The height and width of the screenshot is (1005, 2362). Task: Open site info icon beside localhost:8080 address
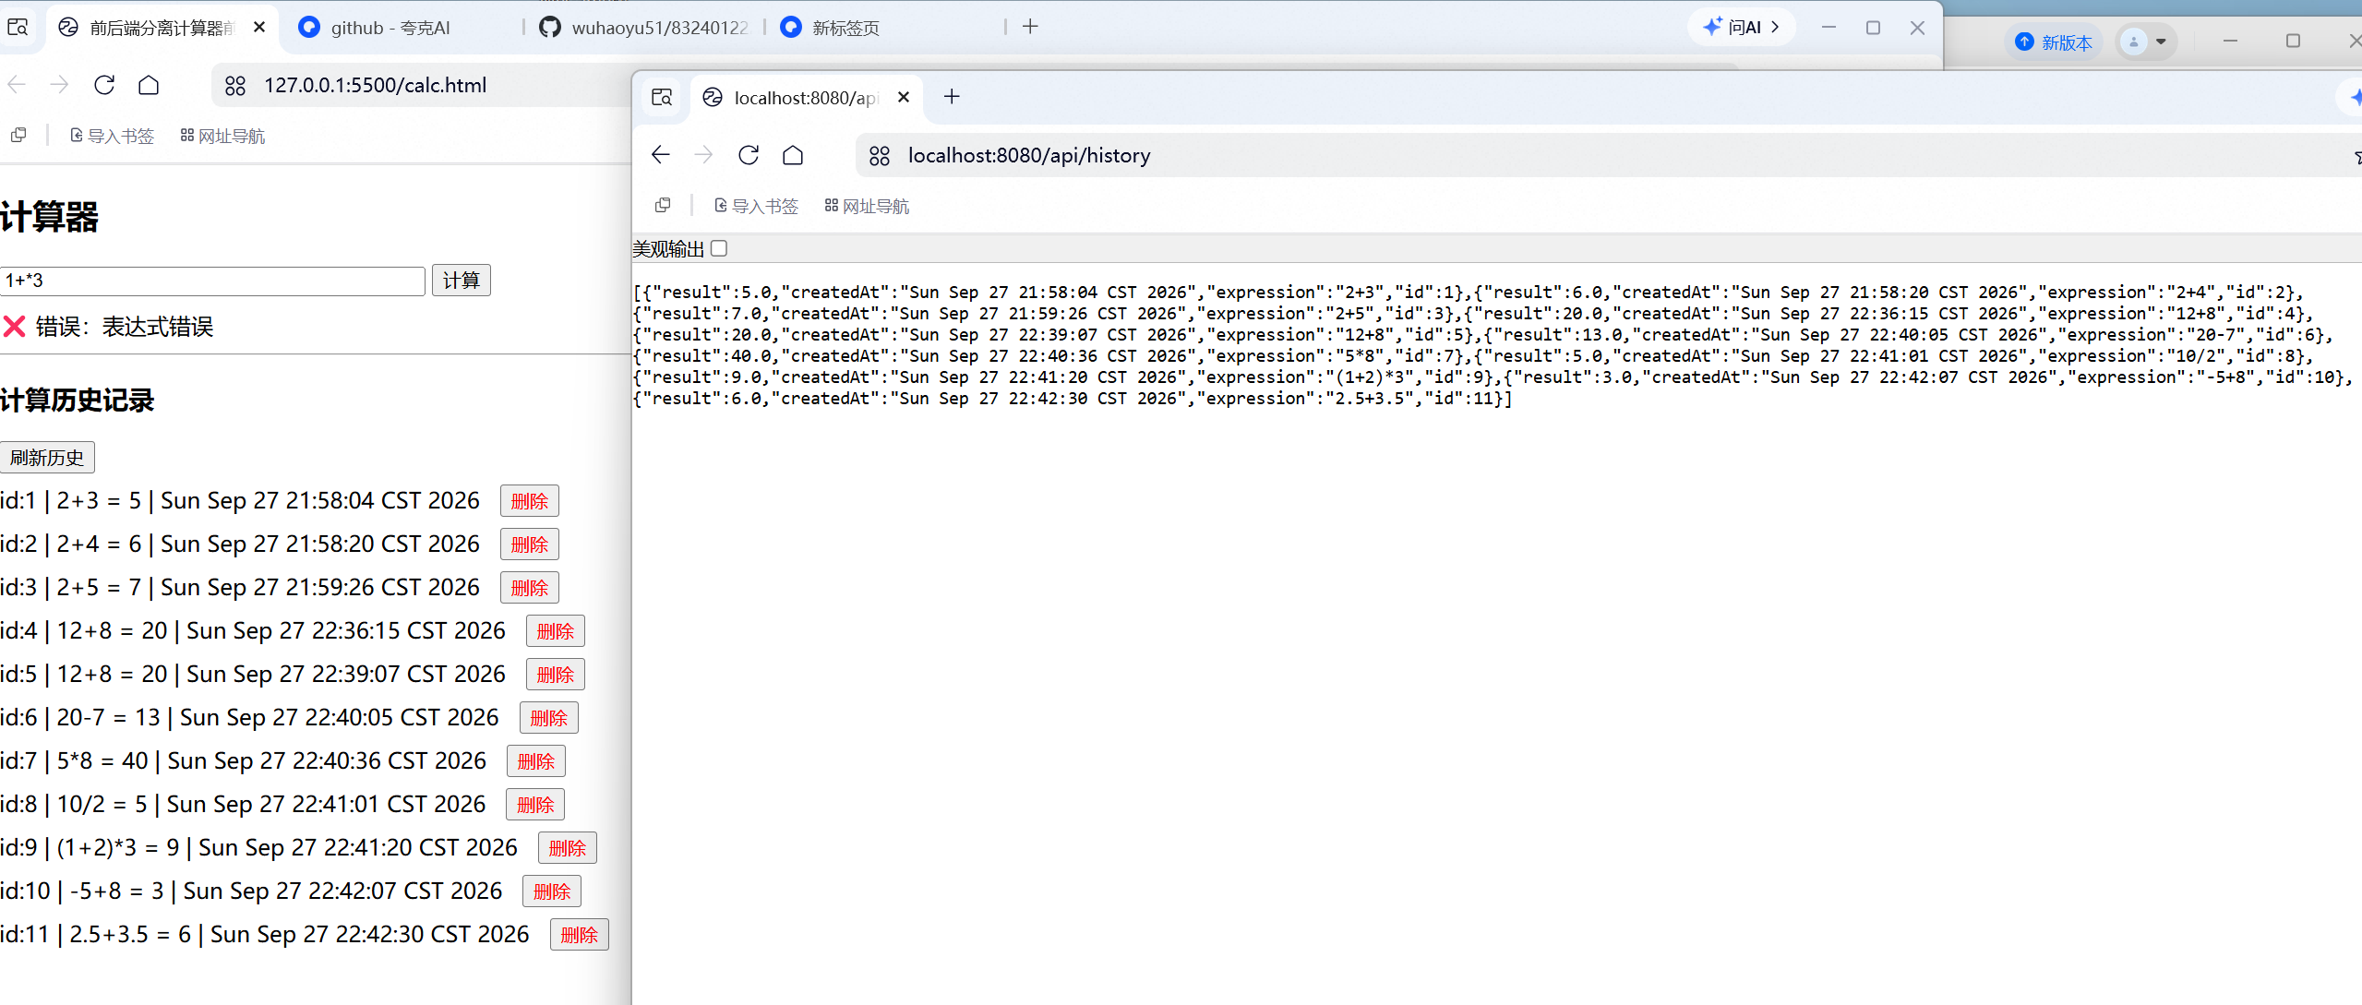pos(880,156)
